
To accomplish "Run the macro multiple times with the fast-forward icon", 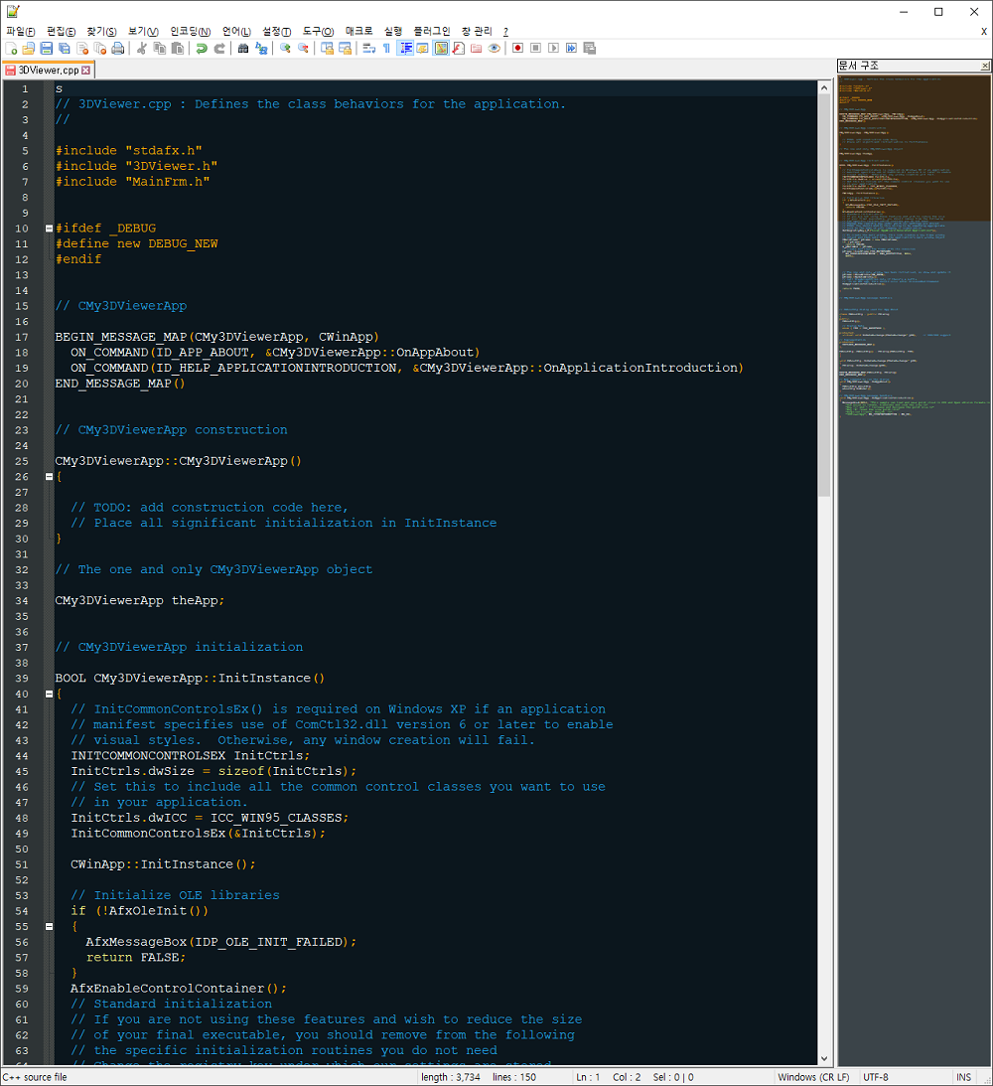I will click(x=572, y=48).
